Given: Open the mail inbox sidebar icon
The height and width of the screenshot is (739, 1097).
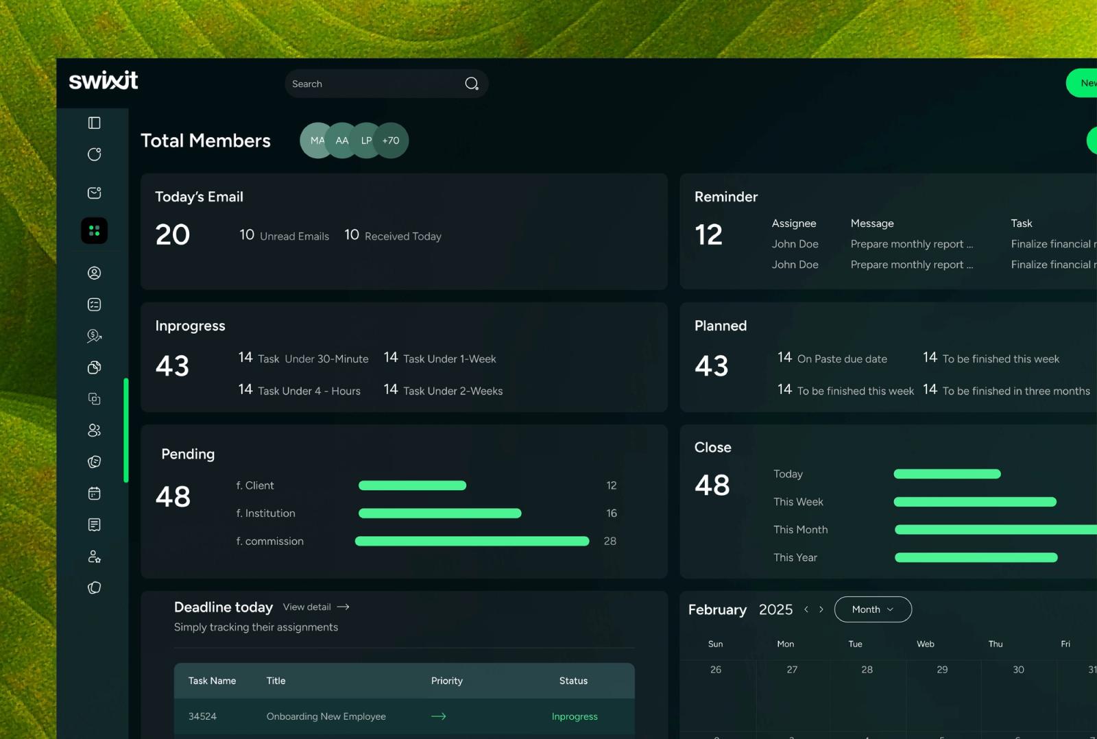Looking at the screenshot, I should 95,193.
